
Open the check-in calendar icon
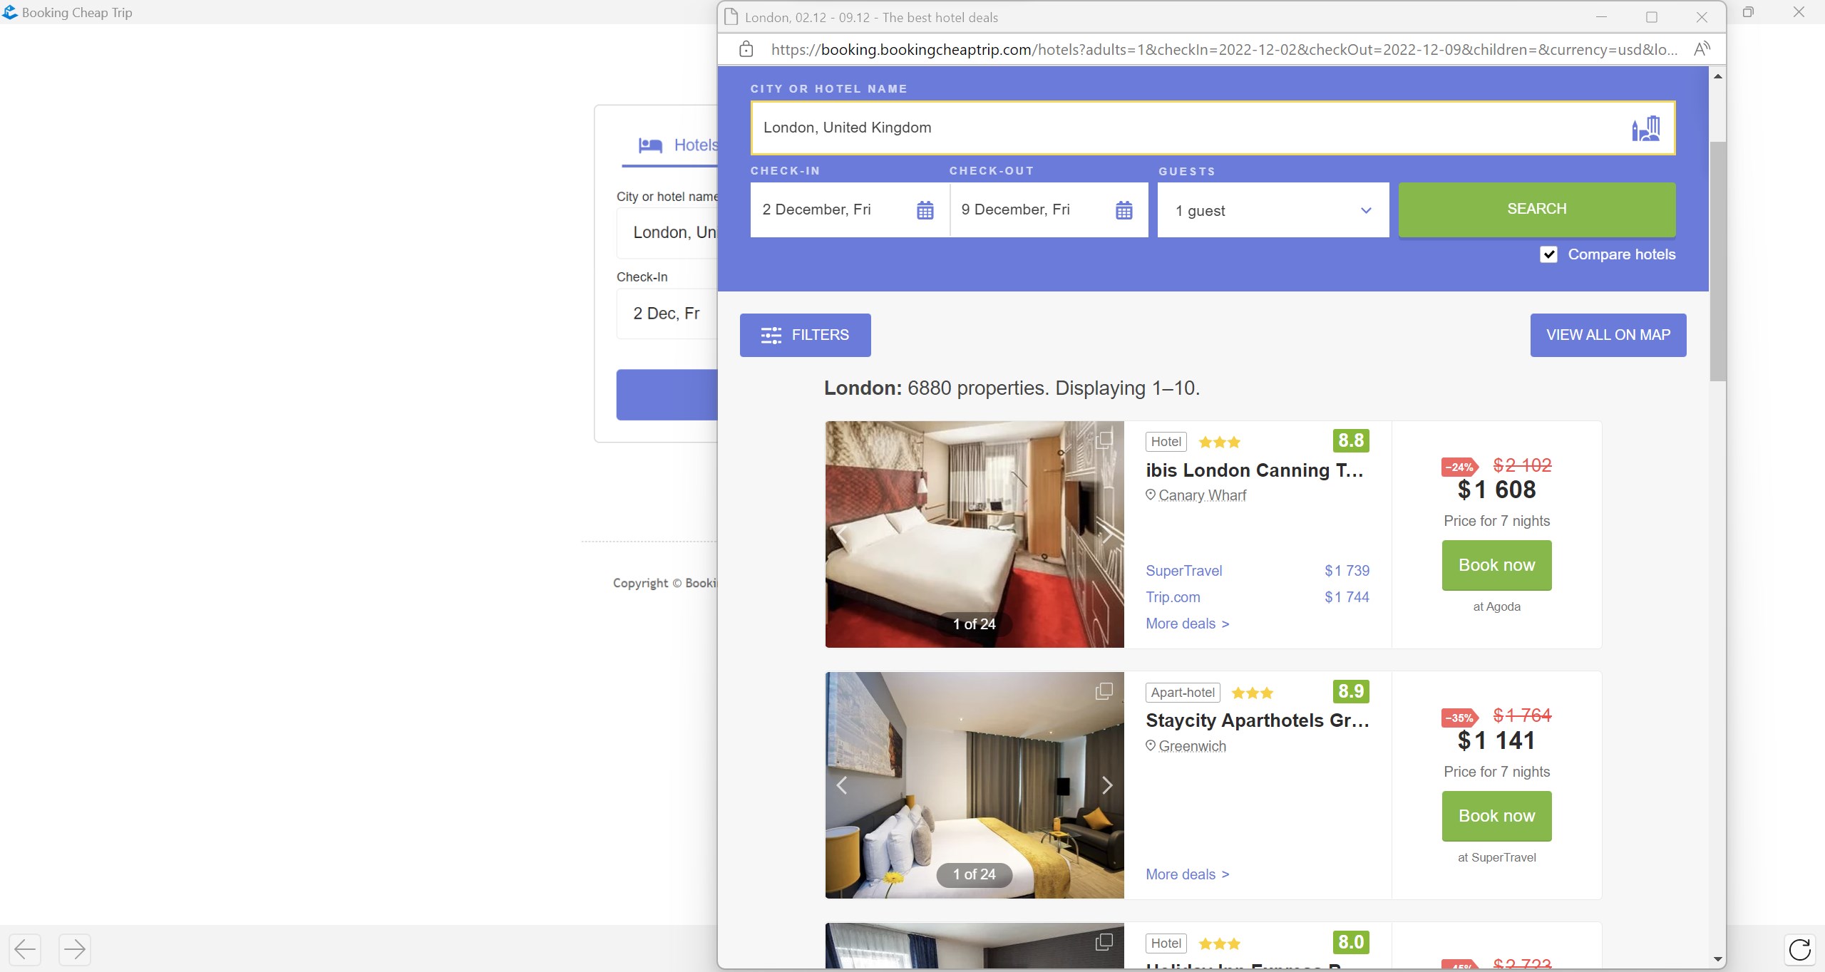925,210
